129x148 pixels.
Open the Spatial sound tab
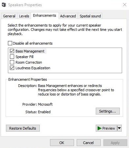(90, 16)
